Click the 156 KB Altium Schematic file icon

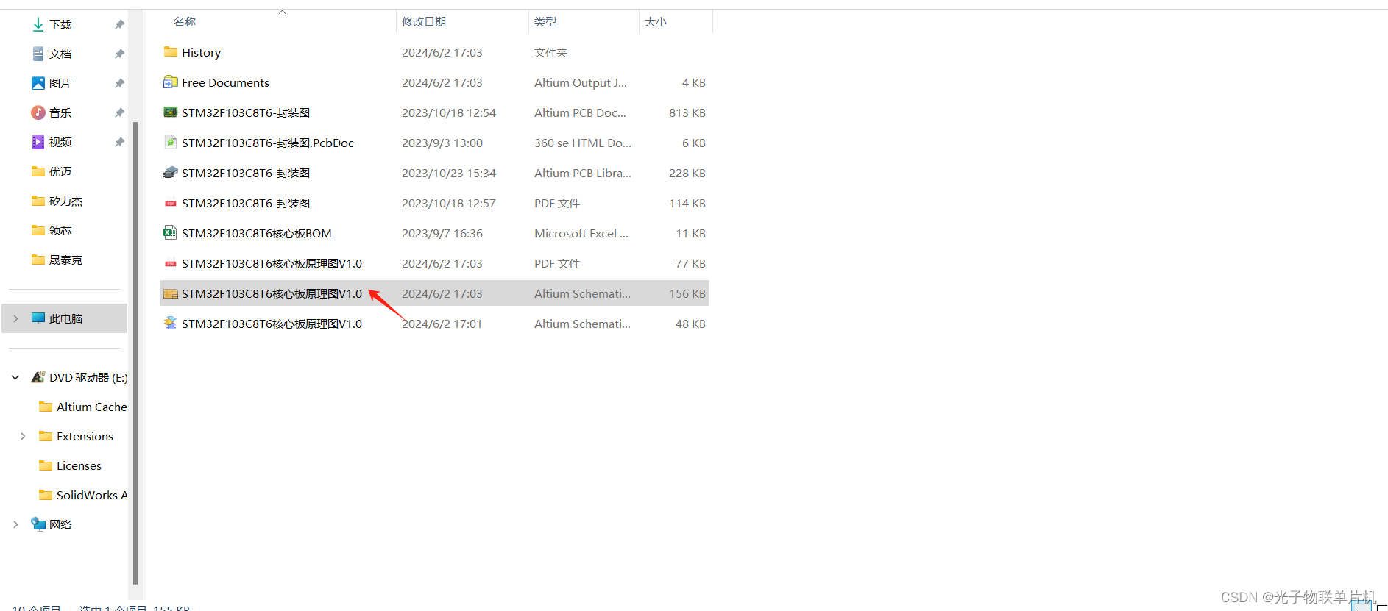pos(171,293)
